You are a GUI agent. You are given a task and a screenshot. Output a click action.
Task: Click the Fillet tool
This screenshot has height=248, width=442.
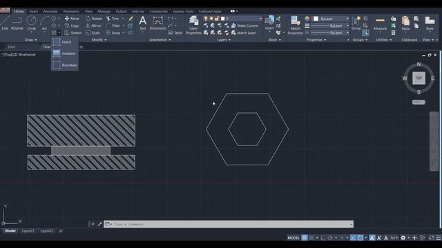click(113, 25)
